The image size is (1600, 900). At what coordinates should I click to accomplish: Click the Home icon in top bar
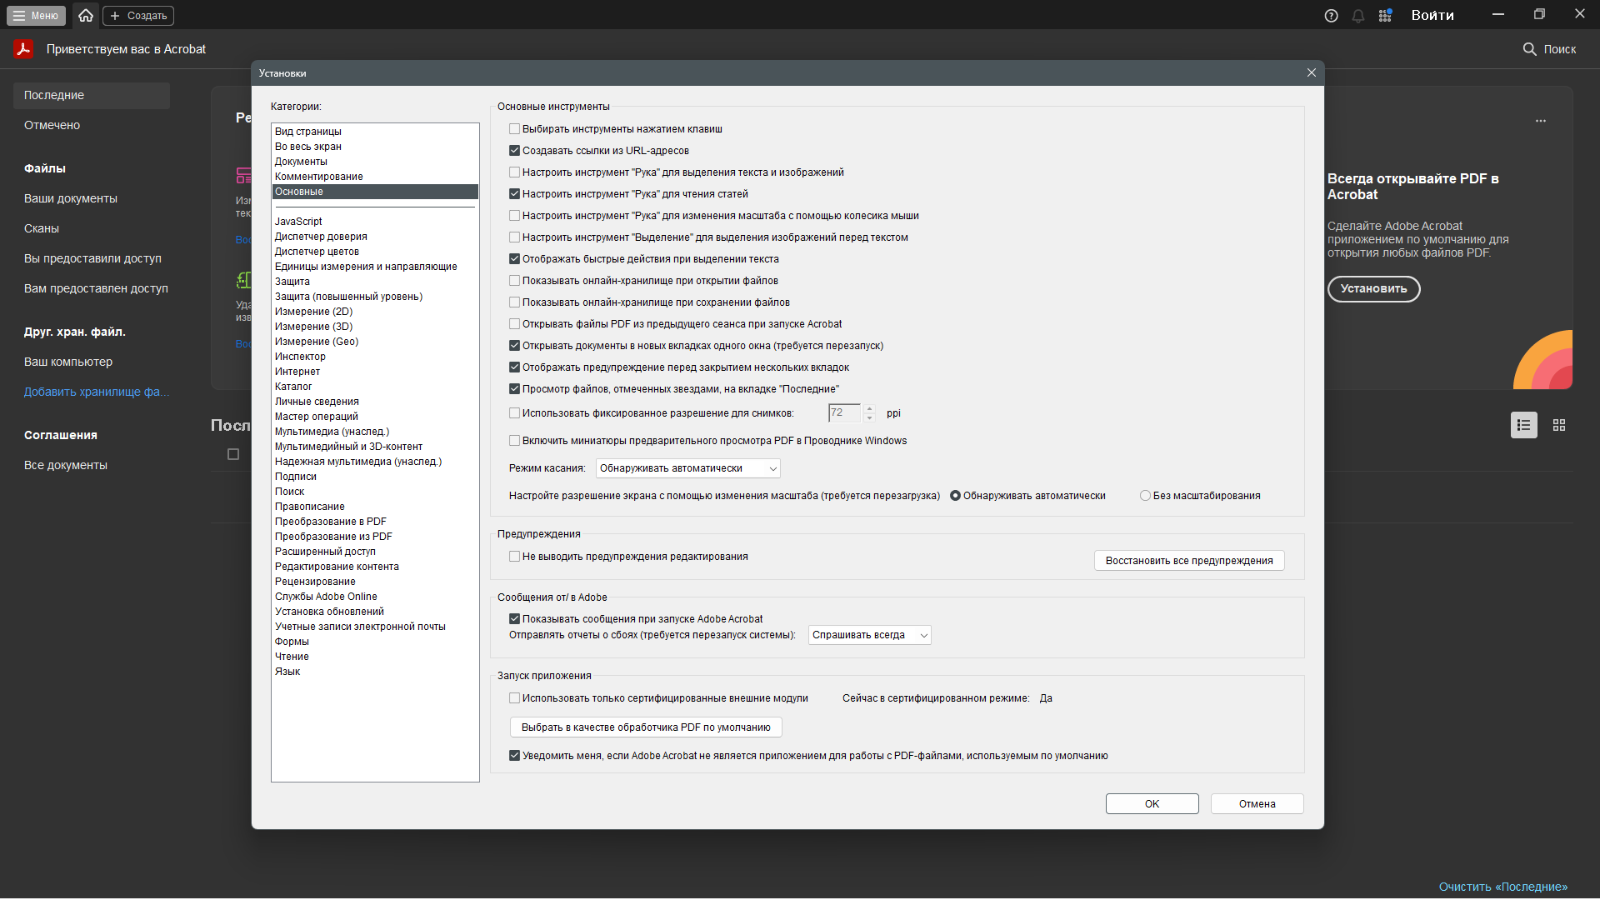(86, 15)
